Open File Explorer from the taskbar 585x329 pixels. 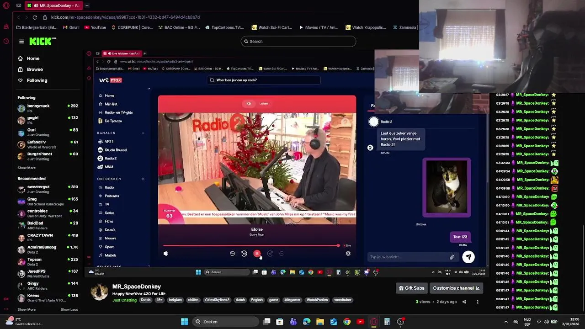pyautogui.click(x=320, y=322)
